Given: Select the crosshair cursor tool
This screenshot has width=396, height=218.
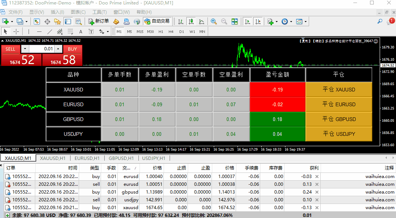Looking at the screenshot, I should point(16,31).
